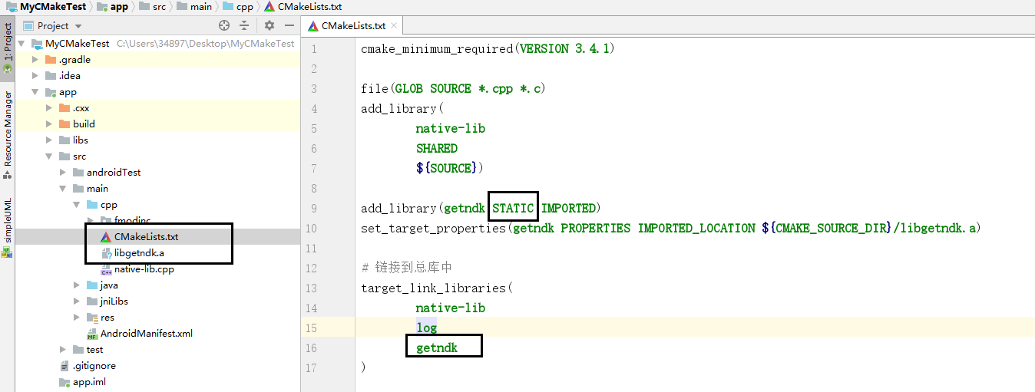Click the orange build folder icon
The image size is (1035, 392).
tap(65, 124)
